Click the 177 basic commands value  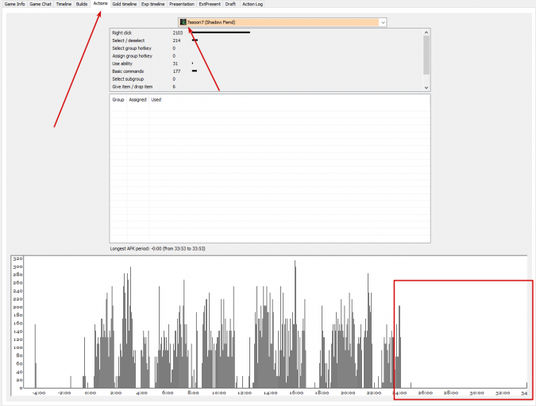(x=177, y=71)
